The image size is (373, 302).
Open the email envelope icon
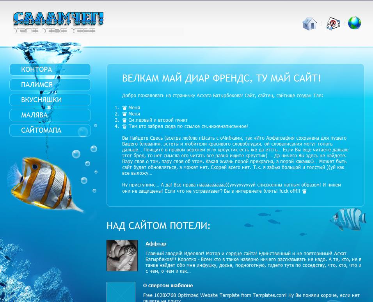[333, 23]
